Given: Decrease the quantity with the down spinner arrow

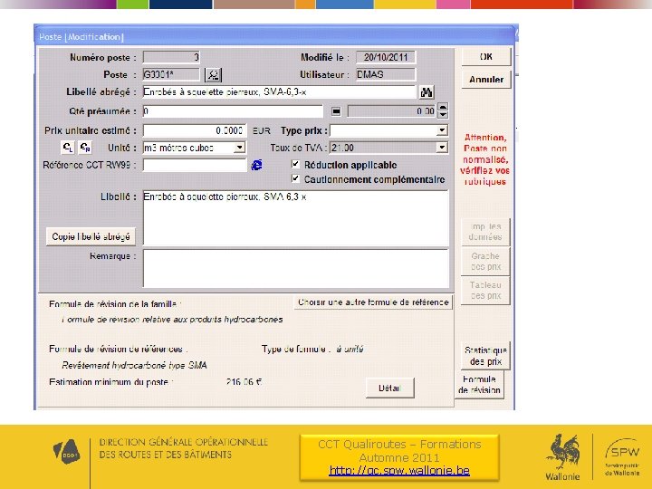Looking at the screenshot, I should coord(443,115).
